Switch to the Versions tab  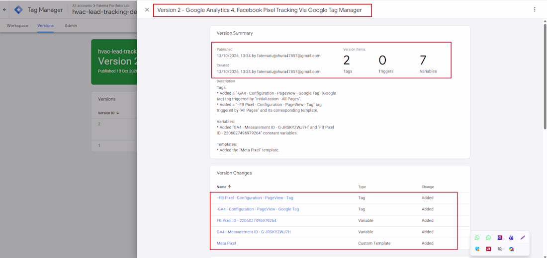click(x=45, y=26)
